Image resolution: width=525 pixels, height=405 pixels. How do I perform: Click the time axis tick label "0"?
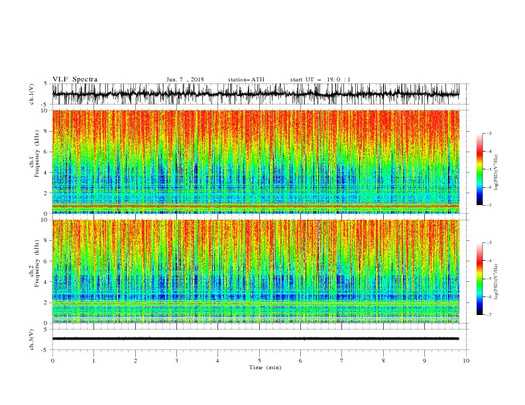click(52, 361)
